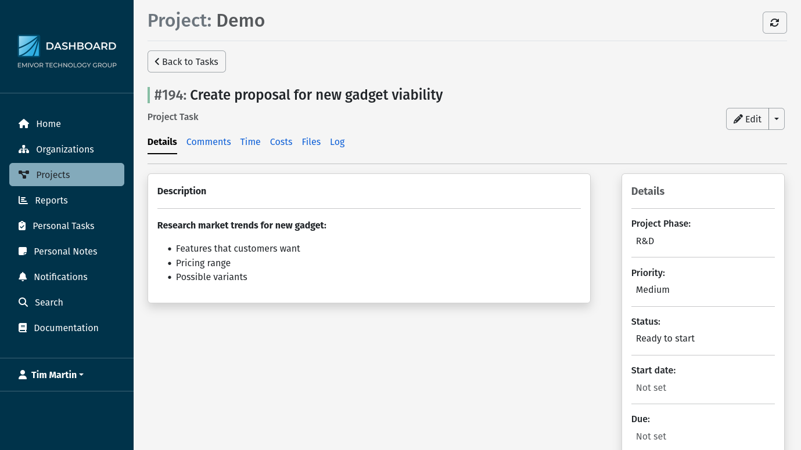Screen dimensions: 801x450
Task: Open the Costs tab
Action: pos(281,141)
